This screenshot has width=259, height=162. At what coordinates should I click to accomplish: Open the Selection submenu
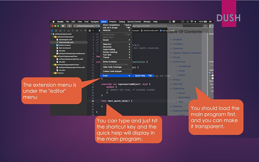116,44
